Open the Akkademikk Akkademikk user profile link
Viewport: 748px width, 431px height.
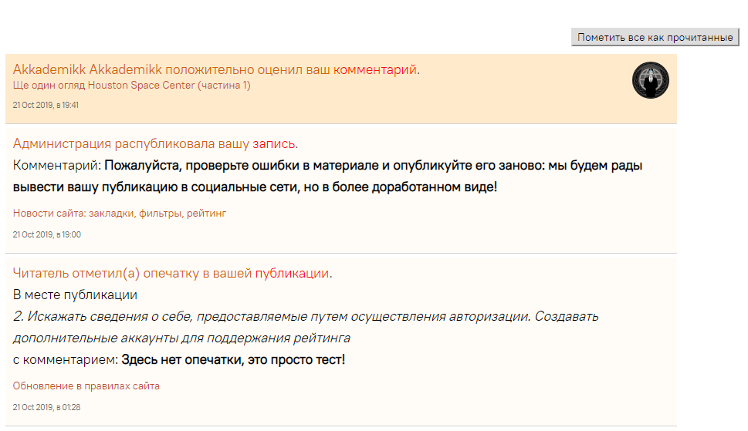[87, 69]
